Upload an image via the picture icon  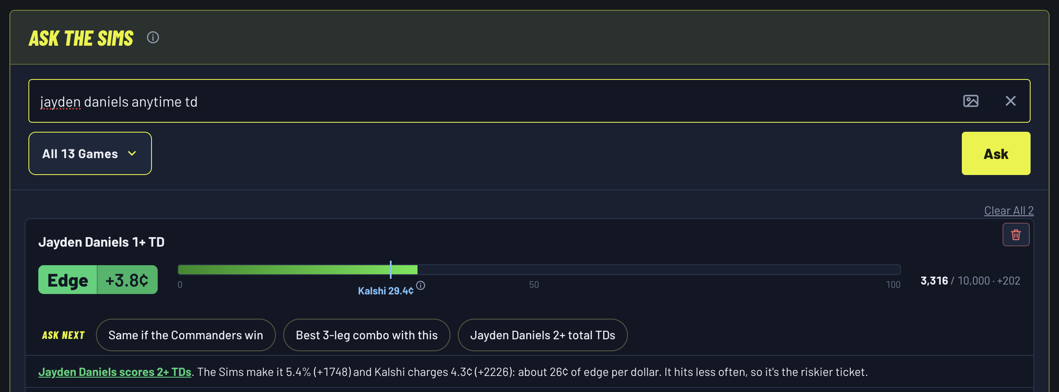point(970,101)
